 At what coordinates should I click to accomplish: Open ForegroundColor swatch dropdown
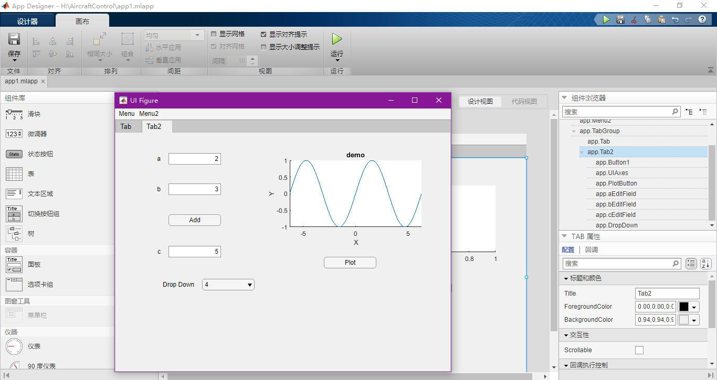[x=689, y=307]
